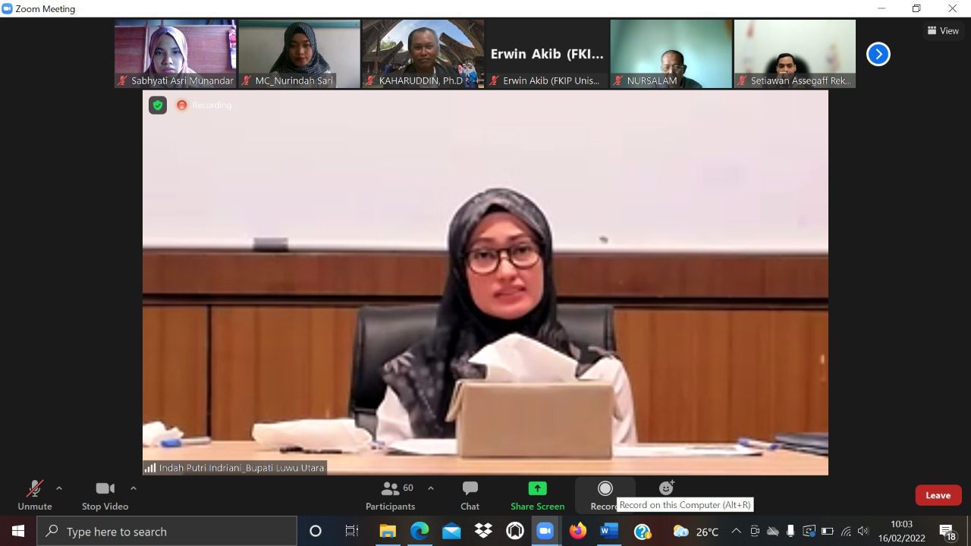Expand video options arrow beside Stop Video
Image resolution: width=971 pixels, height=546 pixels.
click(134, 488)
